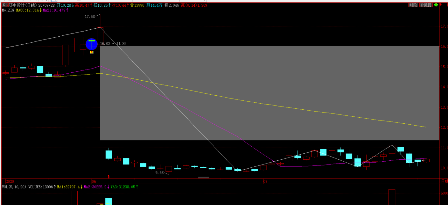Click the 16.03 - 11.35 range label
Viewport: 448px width, 205px height.
pyautogui.click(x=113, y=44)
